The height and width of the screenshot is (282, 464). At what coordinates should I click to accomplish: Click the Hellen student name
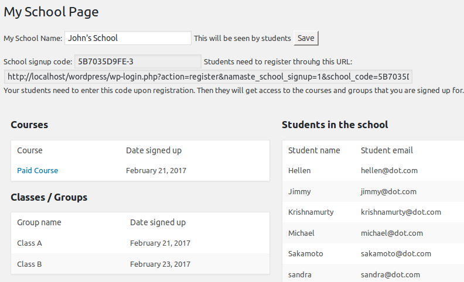point(299,171)
